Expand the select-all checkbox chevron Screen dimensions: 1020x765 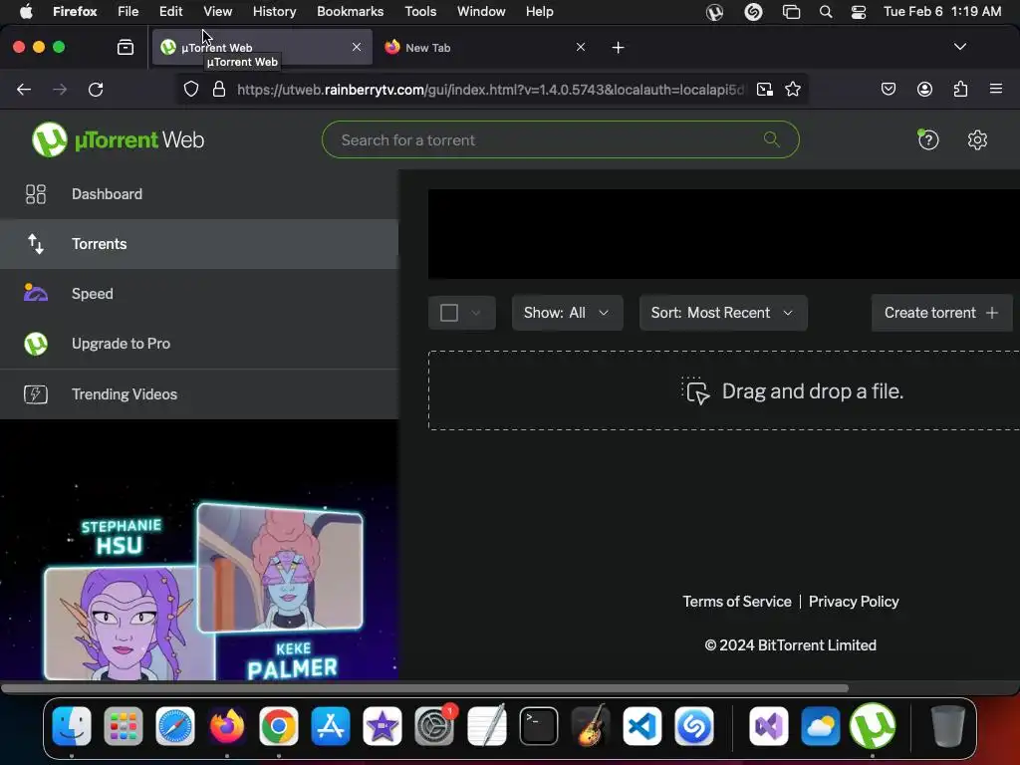coord(476,313)
